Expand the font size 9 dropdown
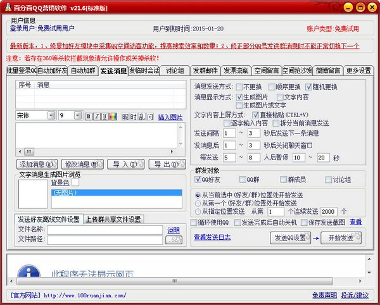Image resolution: width=380 pixels, height=305 pixels. coord(79,116)
